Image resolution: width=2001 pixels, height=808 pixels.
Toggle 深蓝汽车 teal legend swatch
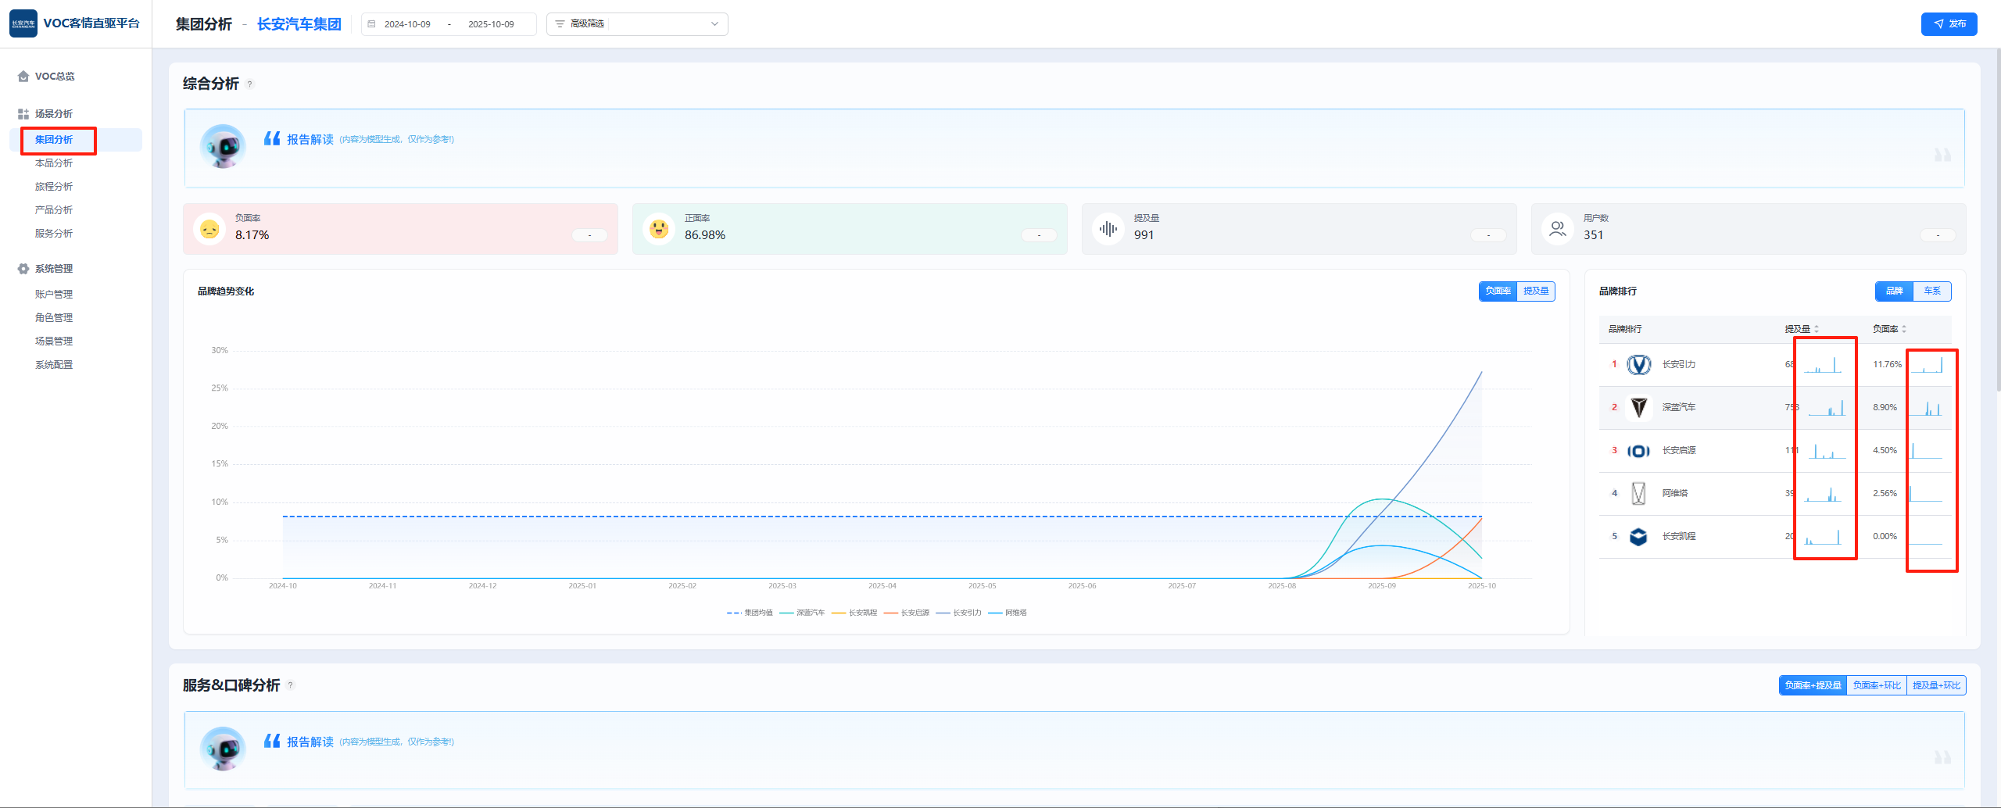(786, 613)
